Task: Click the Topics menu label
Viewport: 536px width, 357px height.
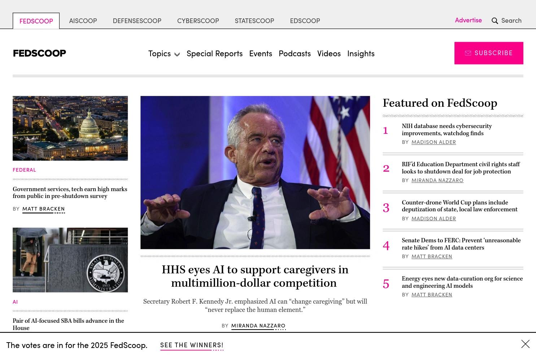Action: pyautogui.click(x=160, y=53)
